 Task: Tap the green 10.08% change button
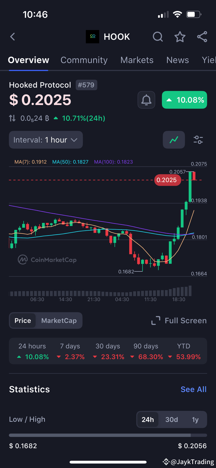tap(184, 100)
